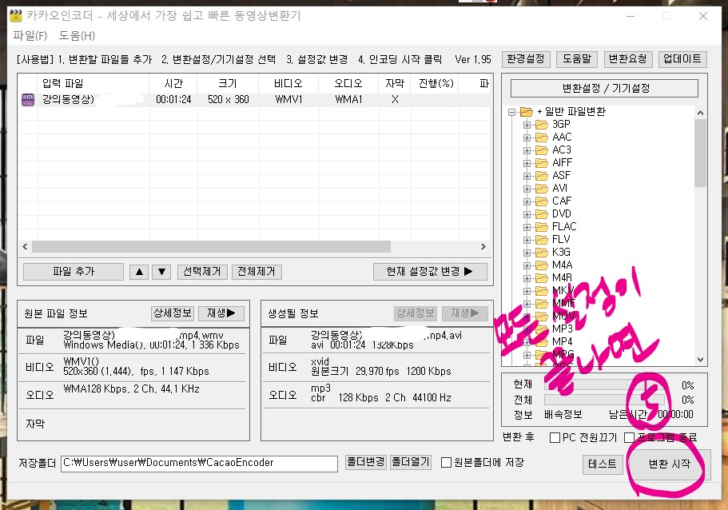Select the DVD folder icon
This screenshot has height=510, width=728.
point(541,213)
